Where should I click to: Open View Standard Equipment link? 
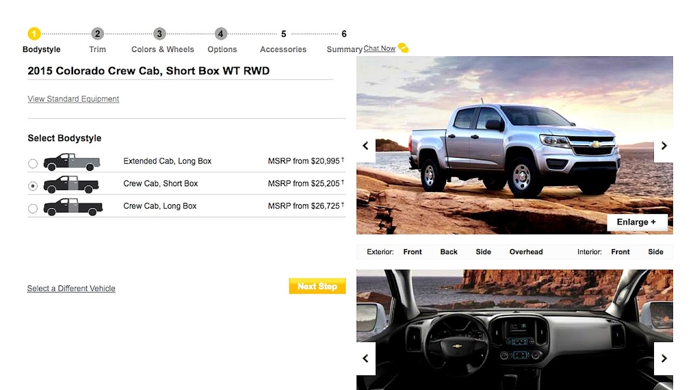click(73, 99)
